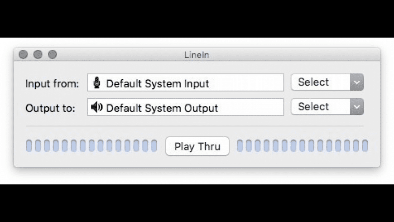The height and width of the screenshot is (222, 394).
Task: Close the LineIn window
Action: click(23, 54)
